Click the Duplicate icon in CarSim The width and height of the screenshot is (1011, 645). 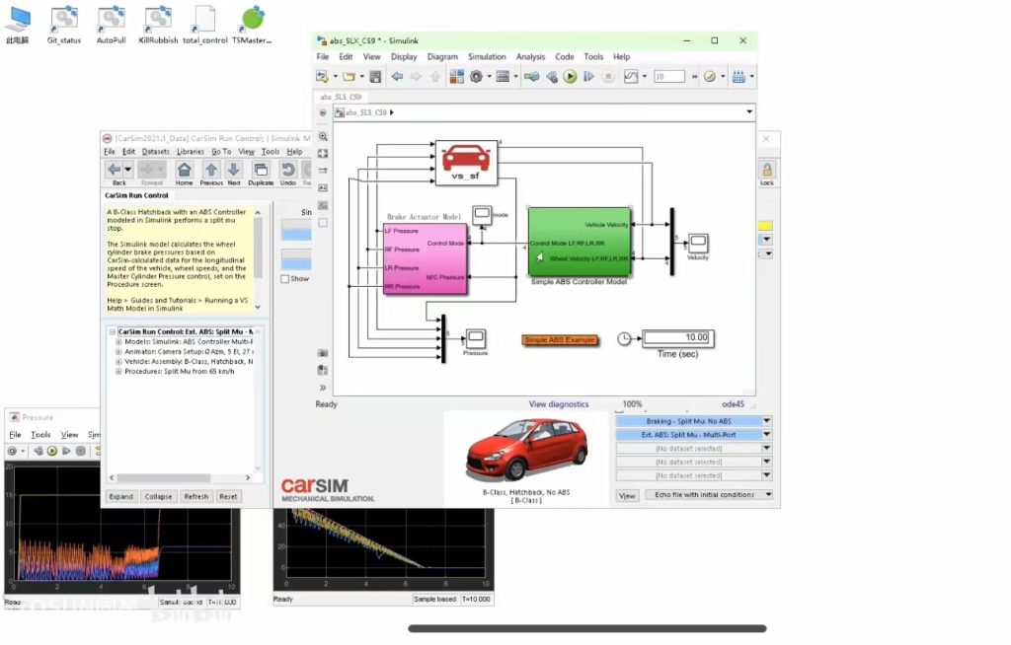pos(263,169)
